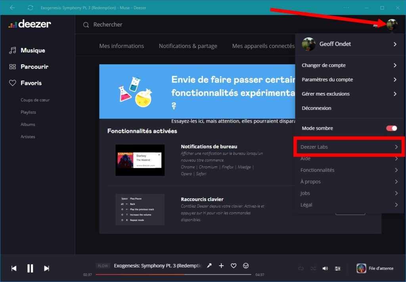
Task: Click Raccourcis clavier thumbnail image
Action: click(x=140, y=209)
